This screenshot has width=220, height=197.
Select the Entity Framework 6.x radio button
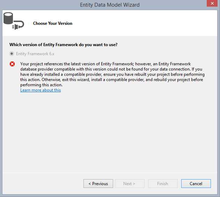12,54
